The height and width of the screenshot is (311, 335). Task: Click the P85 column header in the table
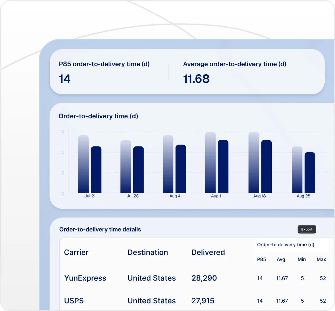(261, 259)
